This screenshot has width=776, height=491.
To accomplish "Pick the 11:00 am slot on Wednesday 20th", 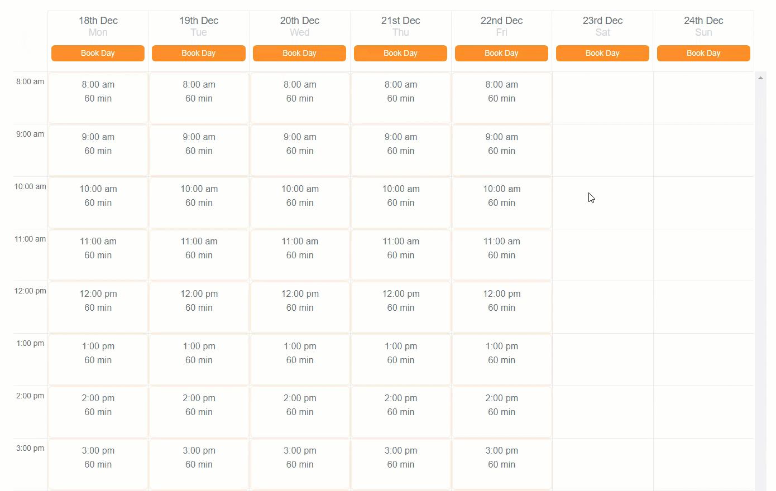I will pyautogui.click(x=300, y=255).
